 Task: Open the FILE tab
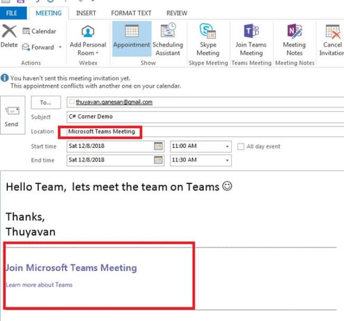13,13
